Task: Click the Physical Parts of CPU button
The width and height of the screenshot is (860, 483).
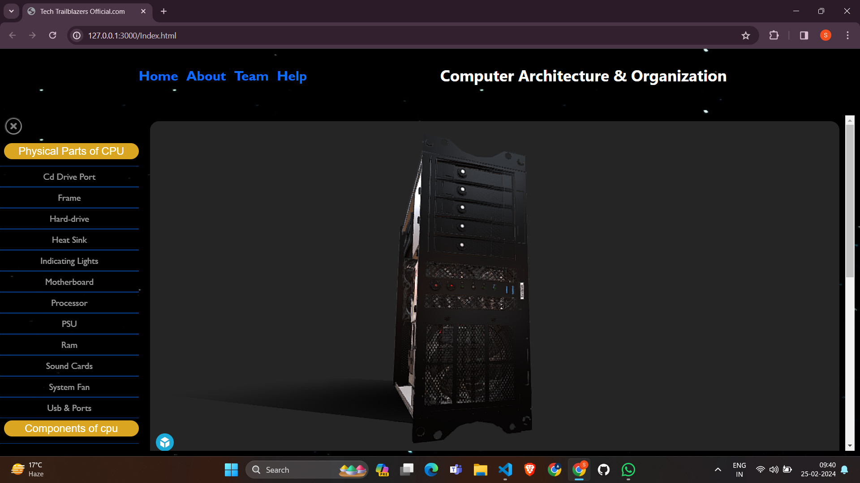Action: click(71, 151)
